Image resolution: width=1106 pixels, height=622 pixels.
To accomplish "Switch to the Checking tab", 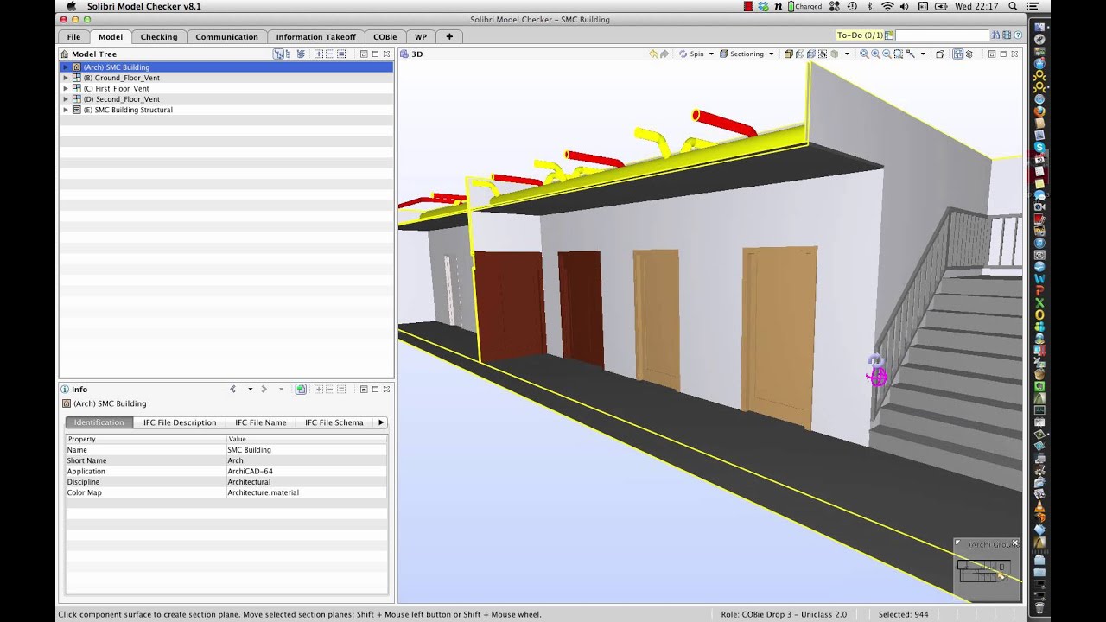I will click(x=159, y=36).
